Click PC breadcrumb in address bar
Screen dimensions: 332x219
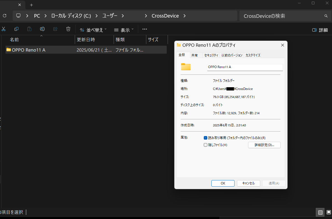[x=37, y=16]
